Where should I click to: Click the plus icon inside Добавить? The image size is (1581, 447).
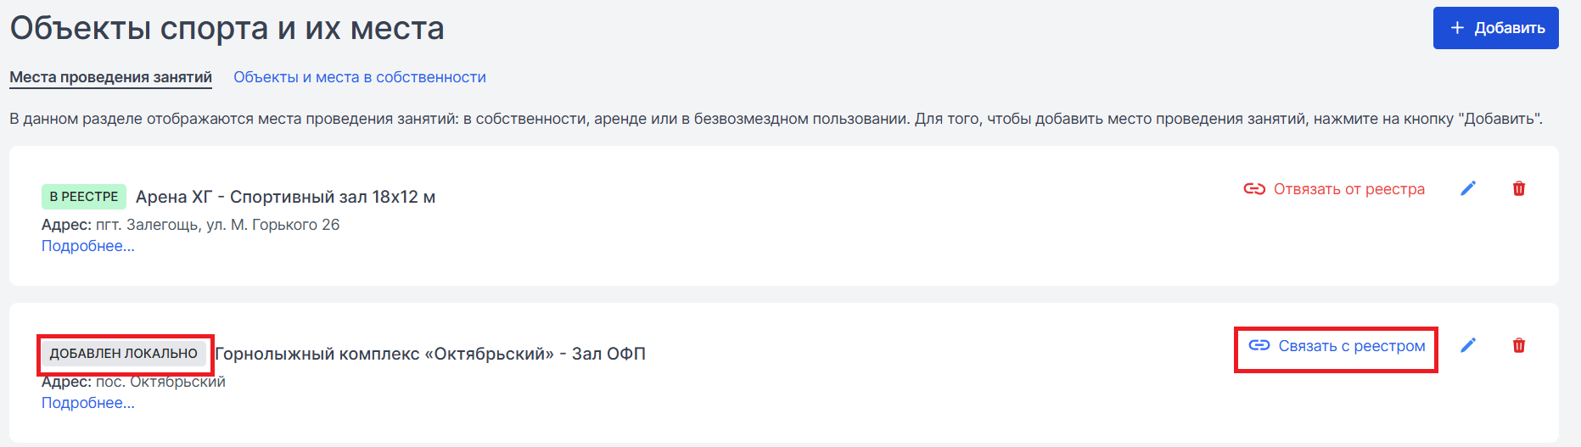point(1457,28)
